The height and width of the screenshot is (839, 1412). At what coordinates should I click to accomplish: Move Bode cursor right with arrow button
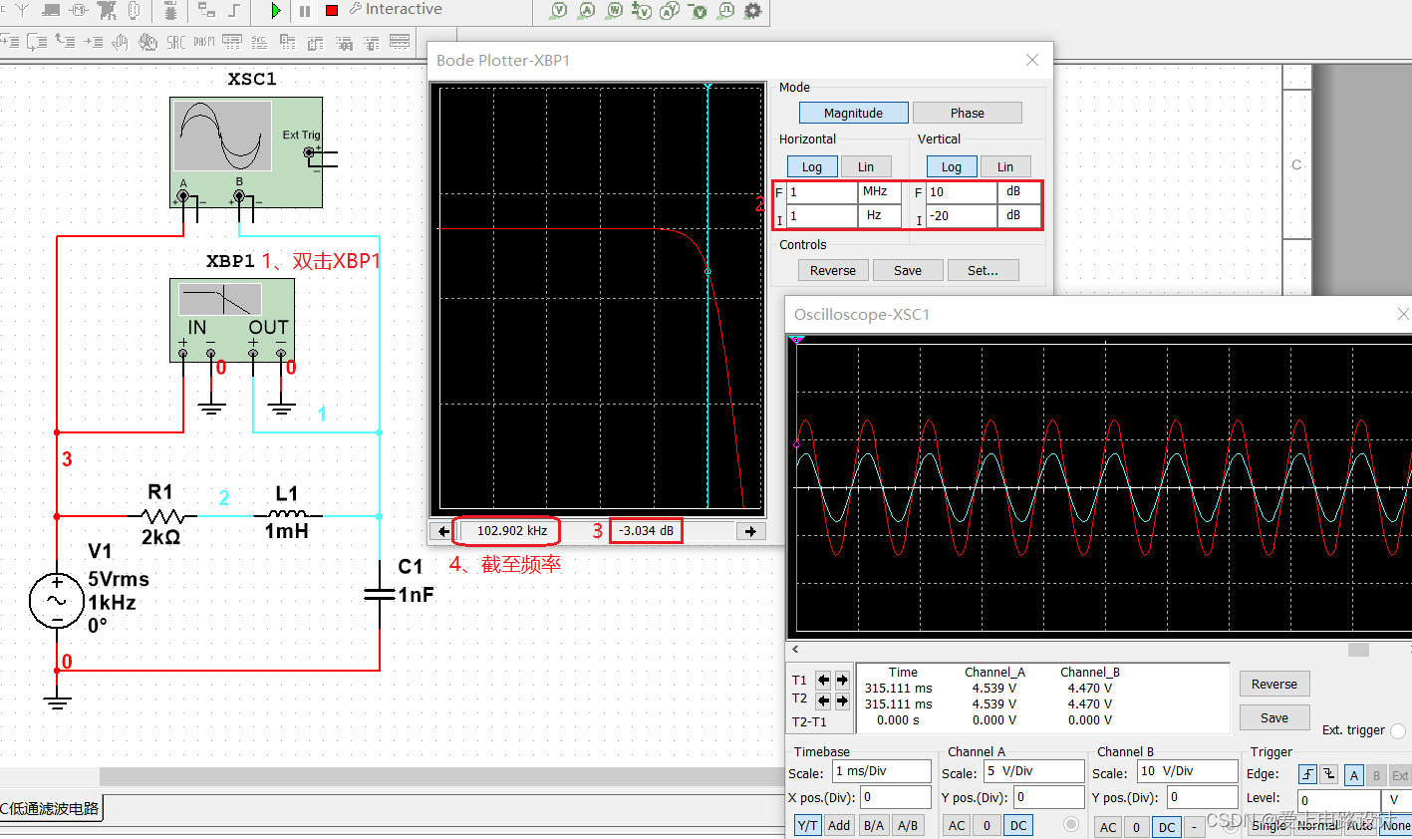(x=750, y=531)
